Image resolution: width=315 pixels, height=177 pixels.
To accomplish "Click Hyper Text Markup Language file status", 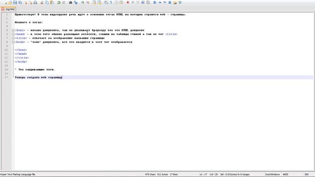I will tap(18, 175).
